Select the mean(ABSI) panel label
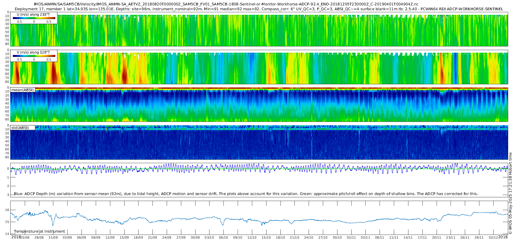The height and width of the screenshot is (242, 513). (x=23, y=90)
